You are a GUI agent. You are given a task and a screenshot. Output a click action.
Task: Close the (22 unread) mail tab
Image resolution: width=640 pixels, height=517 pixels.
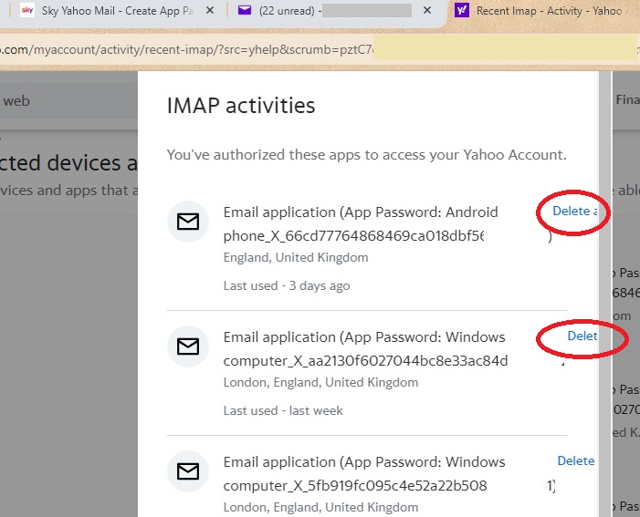[x=428, y=11]
